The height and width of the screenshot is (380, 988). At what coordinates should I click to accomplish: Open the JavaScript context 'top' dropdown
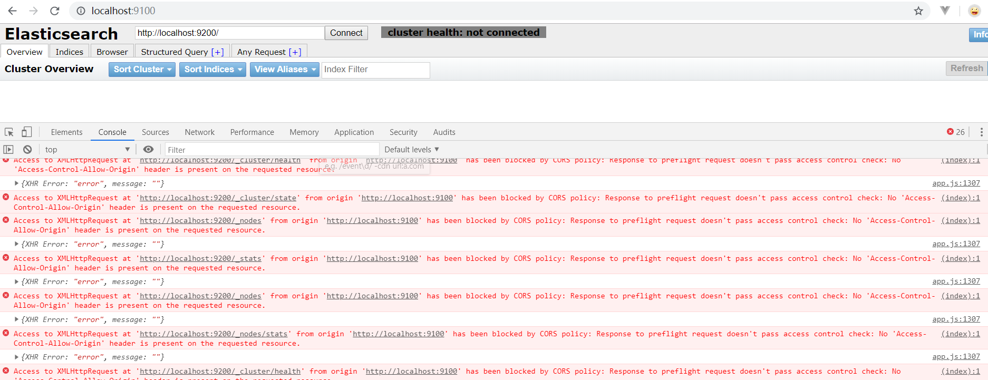87,150
